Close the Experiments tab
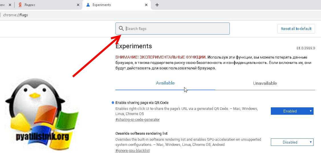 146,5
